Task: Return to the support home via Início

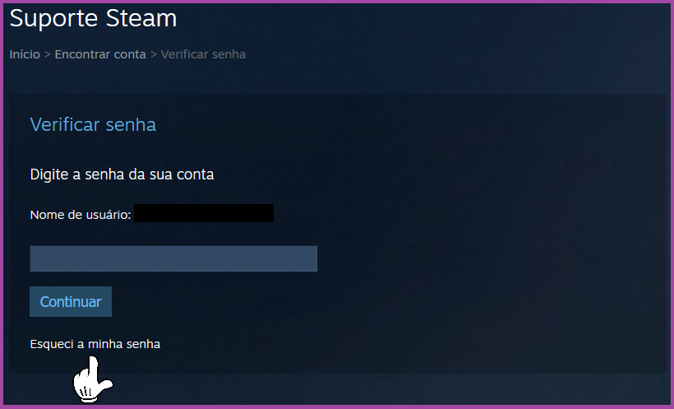Action: point(25,54)
